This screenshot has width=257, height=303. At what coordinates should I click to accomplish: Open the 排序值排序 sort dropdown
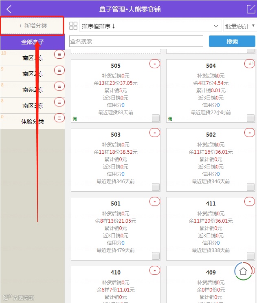point(150,26)
